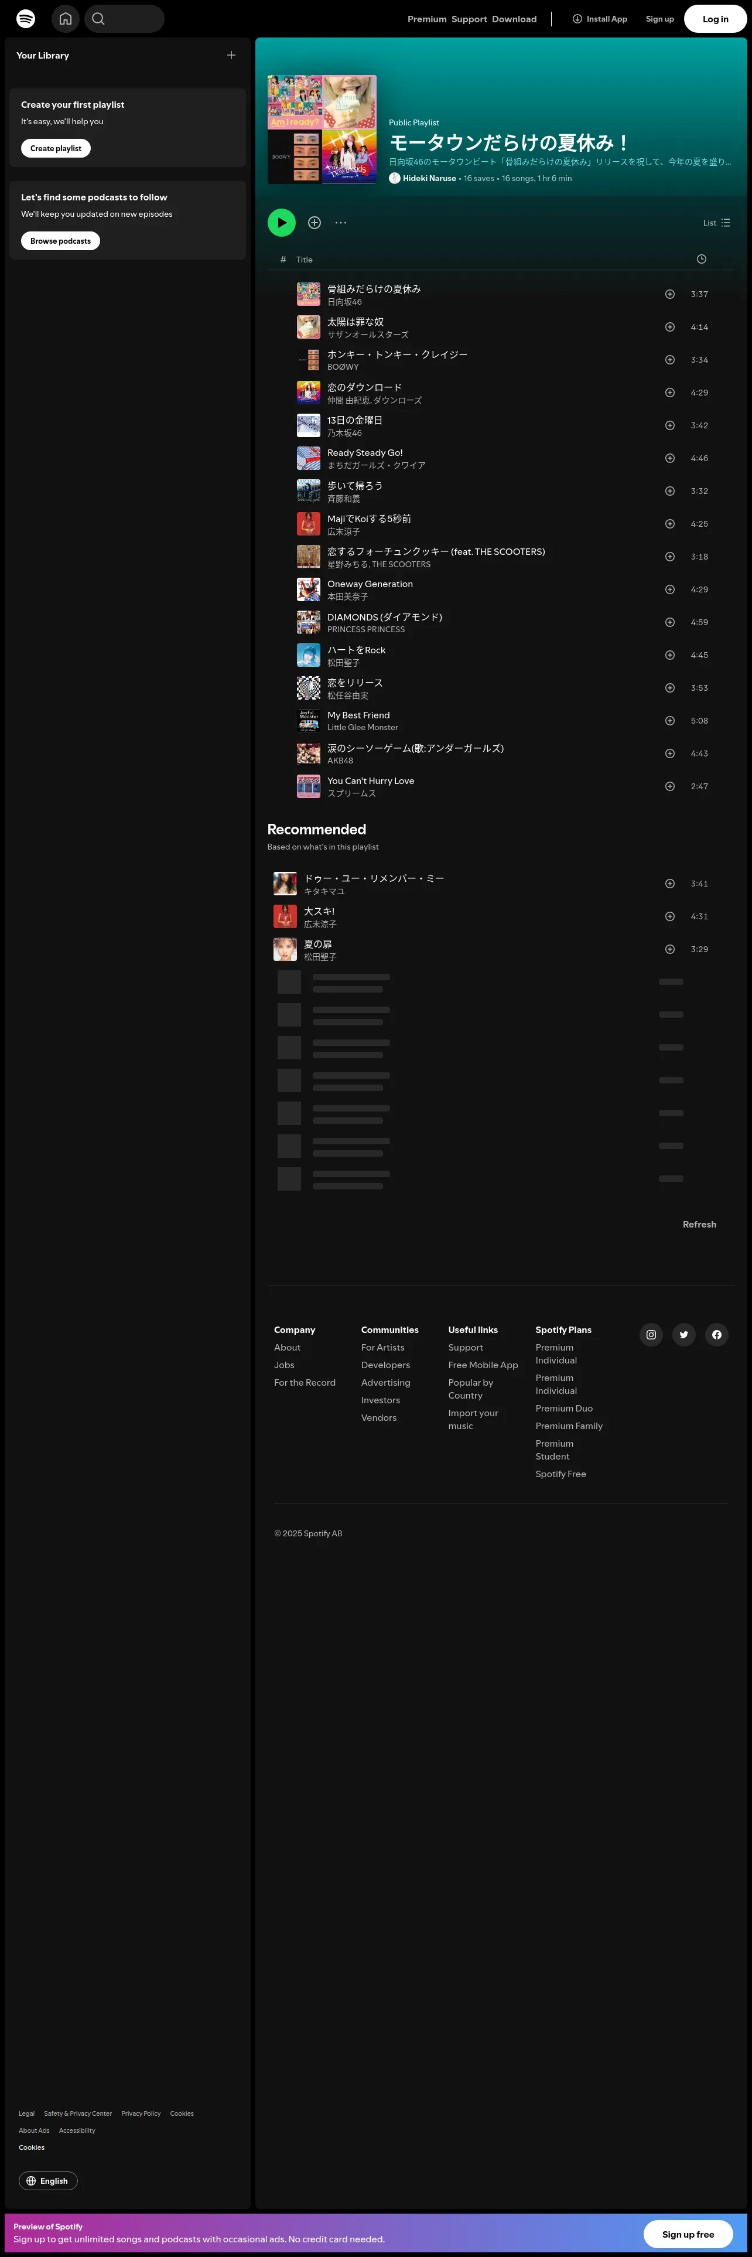Add 恋のダウンロード with plus icon
This screenshot has height=2257, width=752.
(x=669, y=393)
